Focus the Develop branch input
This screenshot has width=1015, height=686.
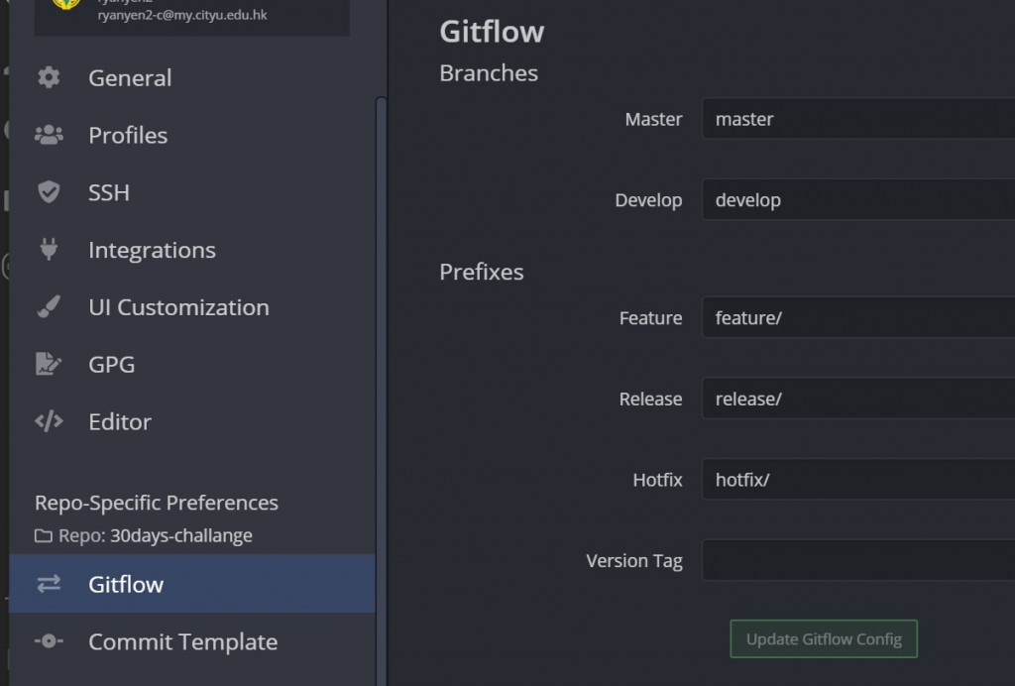click(857, 200)
